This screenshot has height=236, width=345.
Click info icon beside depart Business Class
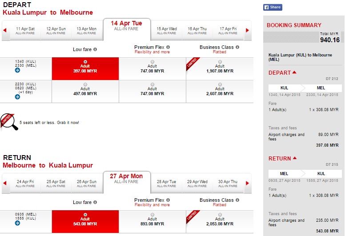(237, 47)
